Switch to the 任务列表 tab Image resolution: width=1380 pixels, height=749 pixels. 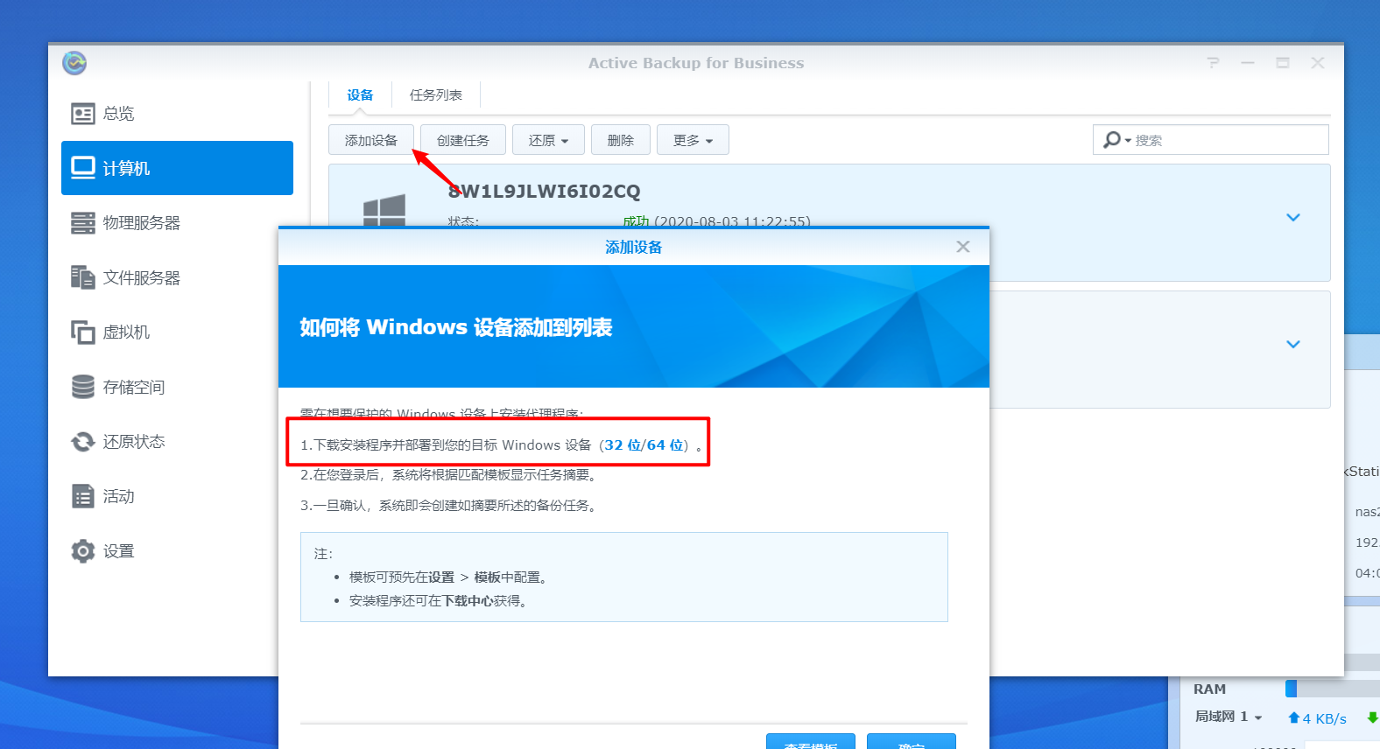click(436, 94)
